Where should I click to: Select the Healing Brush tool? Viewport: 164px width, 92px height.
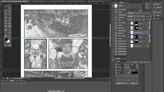pyautogui.click(x=6, y=17)
